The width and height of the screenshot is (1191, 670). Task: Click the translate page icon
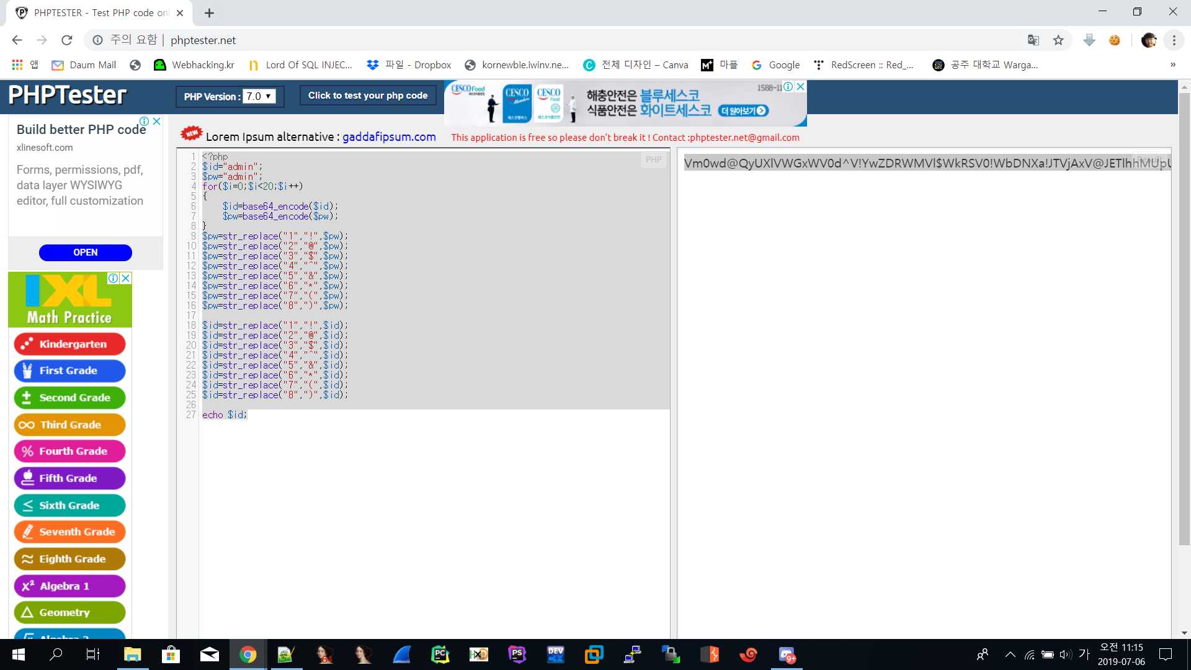[1033, 40]
